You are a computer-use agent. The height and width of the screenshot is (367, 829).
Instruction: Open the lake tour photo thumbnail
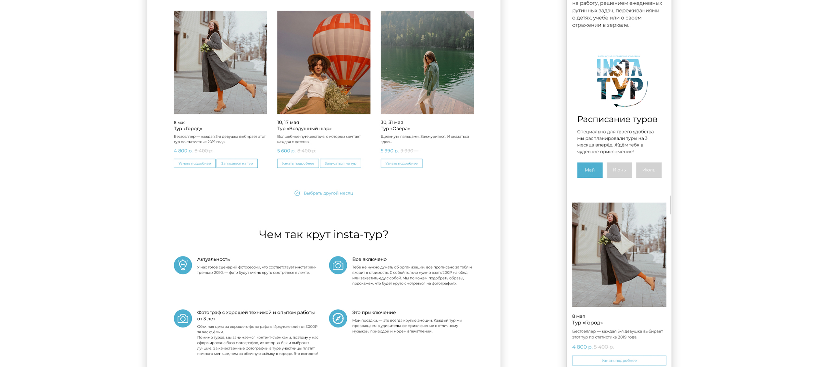(x=427, y=63)
